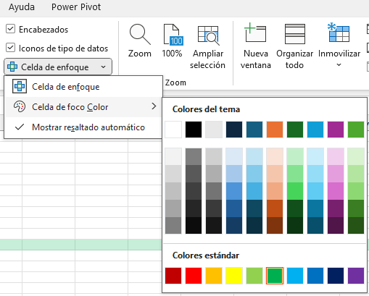
Task: Choose dark red standard color
Action: [173, 276]
